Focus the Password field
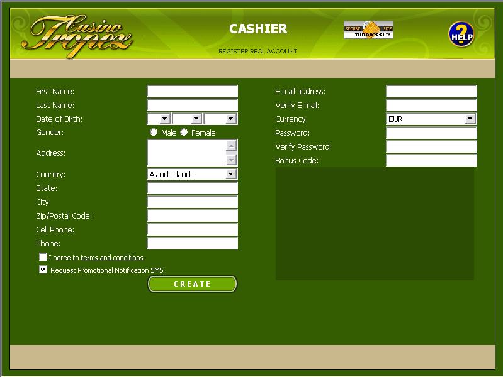Image resolution: width=503 pixels, height=377 pixels. point(431,133)
